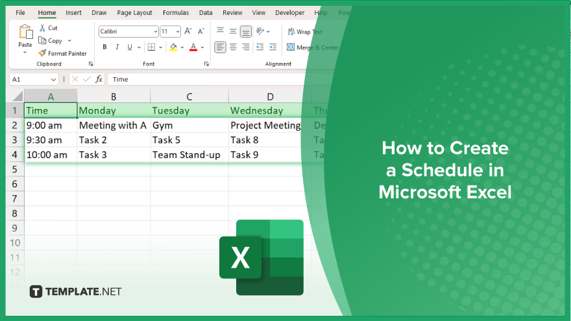571x321 pixels.
Task: Apply the yellow Fill Color bucket
Action: point(173,47)
